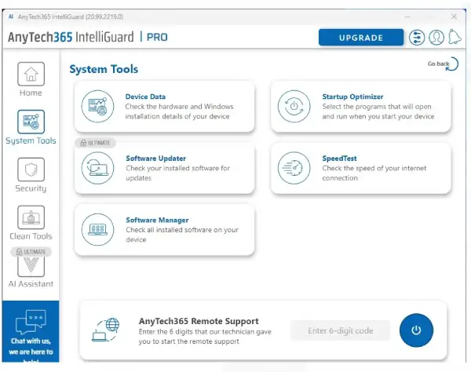Image resolution: width=471 pixels, height=372 pixels.
Task: Click the Software Updater laptop icon
Action: 97,168
